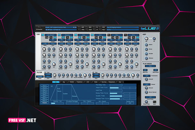Viewport: 195px width, 130px height.
Task: Open oscillator A PD shape dropdown
Action: click(53, 40)
